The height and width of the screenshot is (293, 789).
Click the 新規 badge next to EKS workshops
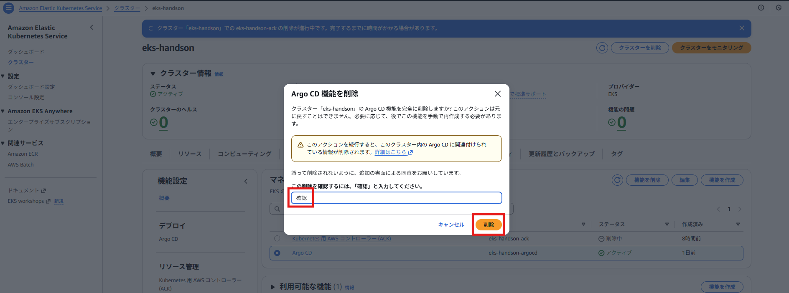(59, 201)
